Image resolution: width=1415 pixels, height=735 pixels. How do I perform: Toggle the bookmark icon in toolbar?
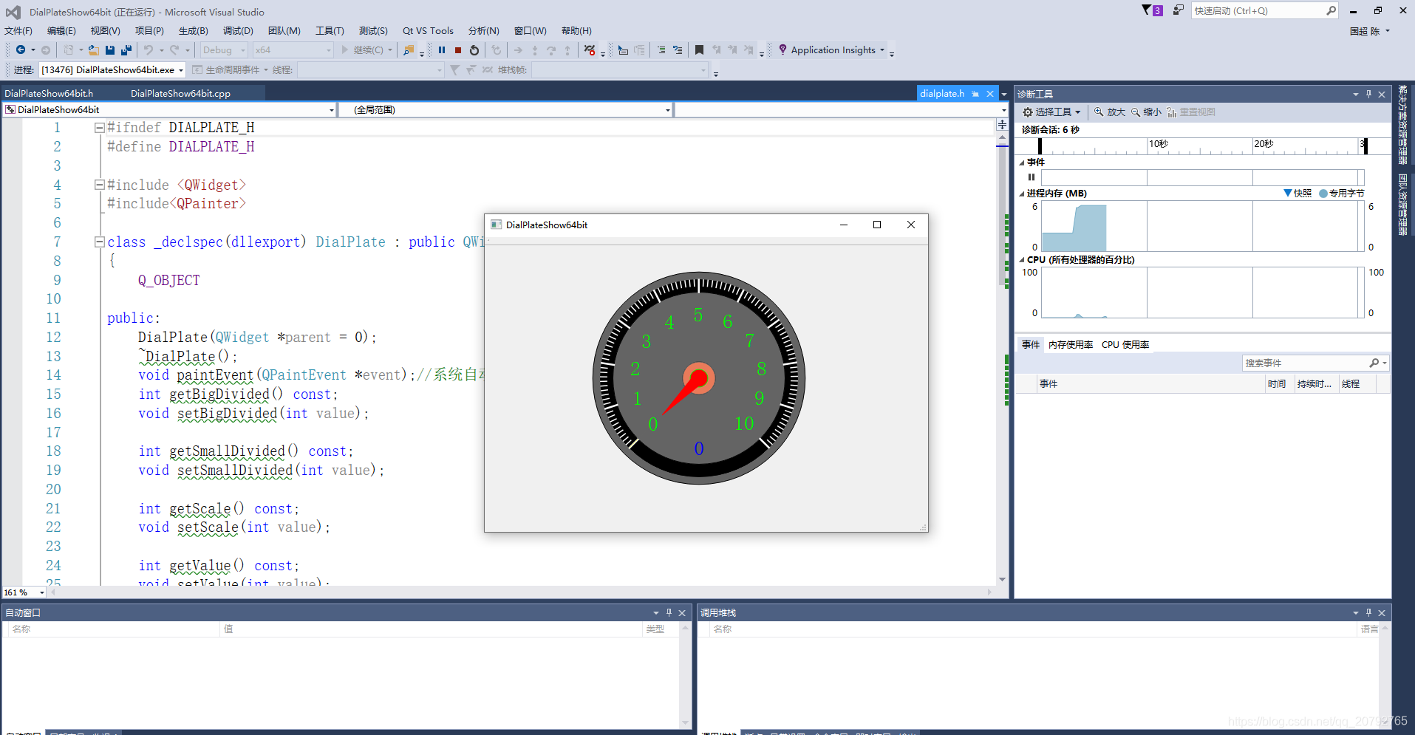pos(699,50)
